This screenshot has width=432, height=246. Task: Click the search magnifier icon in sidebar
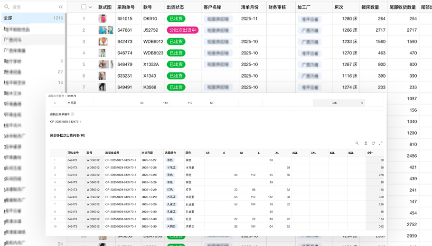click(x=6, y=7)
